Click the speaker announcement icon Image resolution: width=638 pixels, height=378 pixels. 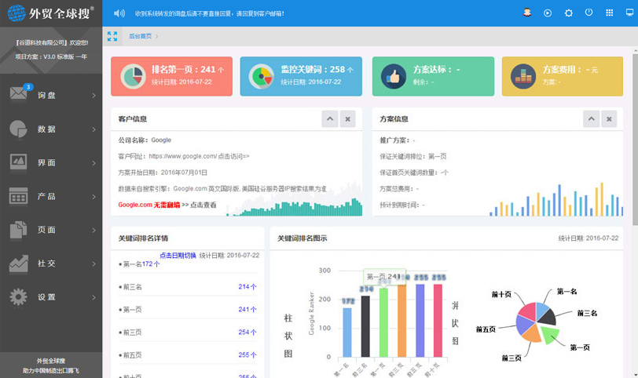119,13
